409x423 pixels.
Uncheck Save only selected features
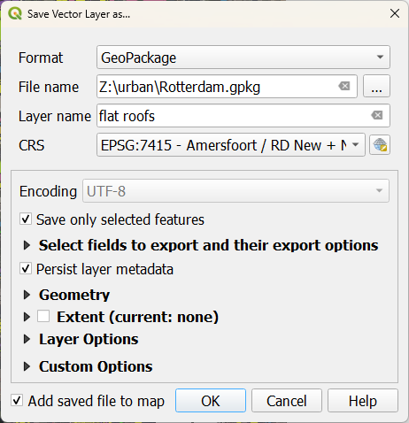tap(26, 219)
